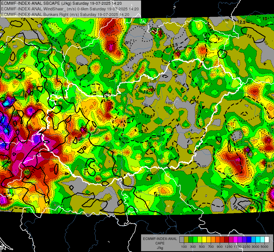Click the Bunkers Right (m/s) title line
The height and width of the screenshot is (252, 274).
click(x=65, y=15)
